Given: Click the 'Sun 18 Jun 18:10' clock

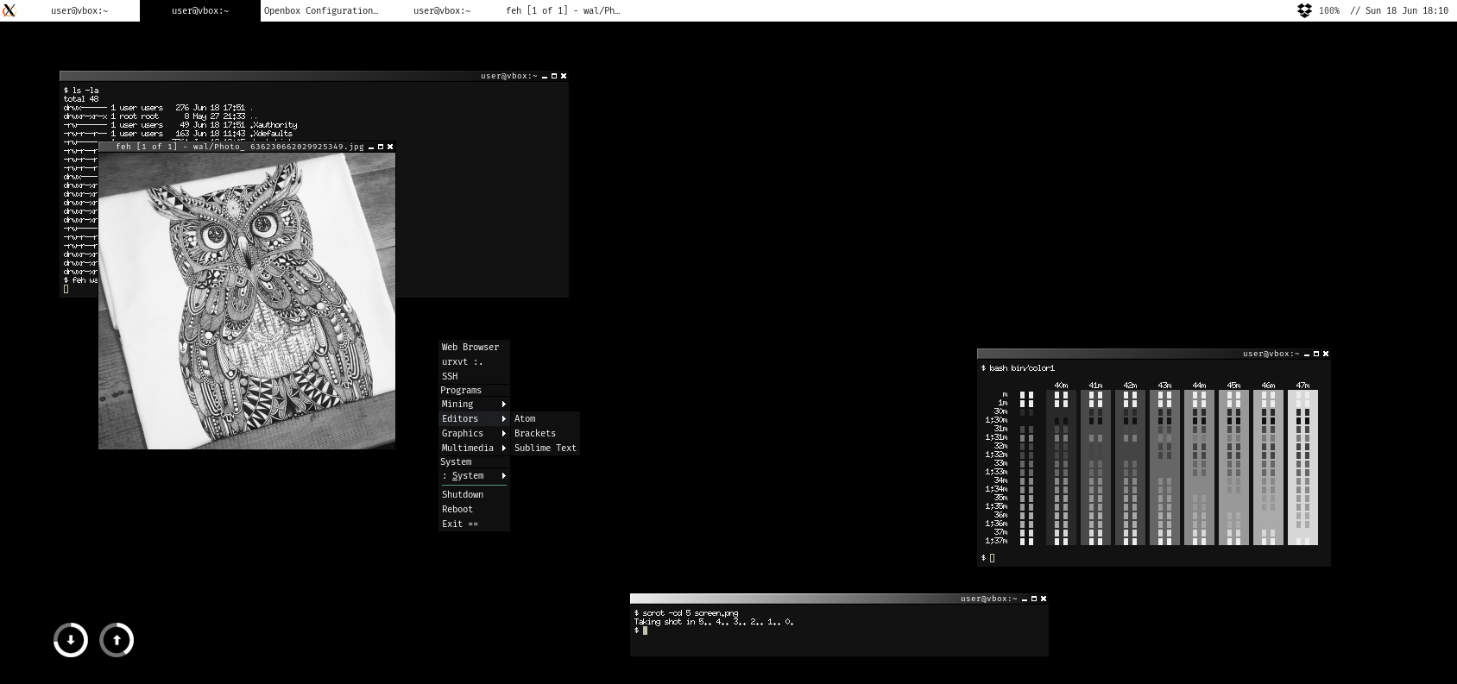Looking at the screenshot, I should click(1407, 10).
